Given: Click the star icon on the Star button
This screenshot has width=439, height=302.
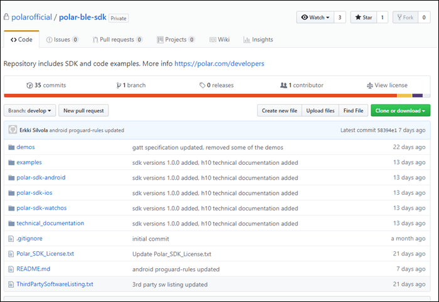Looking at the screenshot, I should tap(358, 18).
